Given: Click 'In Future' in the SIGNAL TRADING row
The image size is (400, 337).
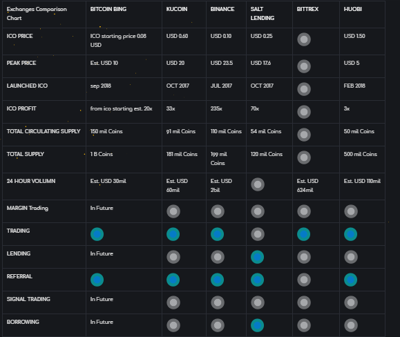Looking at the screenshot, I should pos(102,299).
